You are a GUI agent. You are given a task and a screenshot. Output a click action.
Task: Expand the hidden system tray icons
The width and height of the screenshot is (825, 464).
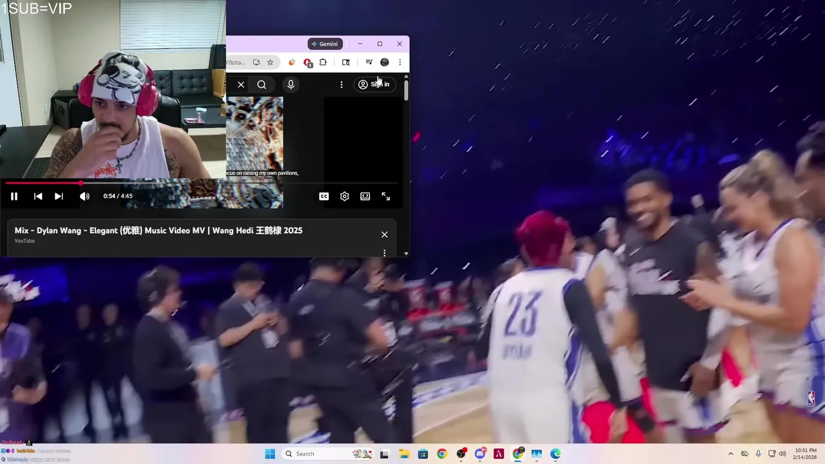pos(730,454)
